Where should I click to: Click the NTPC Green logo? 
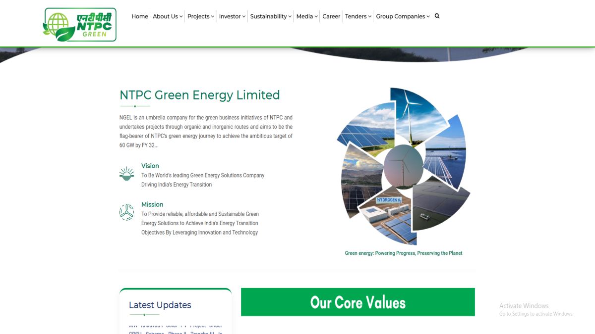tap(80, 24)
